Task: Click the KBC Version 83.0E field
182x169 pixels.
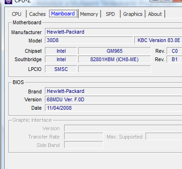Action: click(158, 40)
